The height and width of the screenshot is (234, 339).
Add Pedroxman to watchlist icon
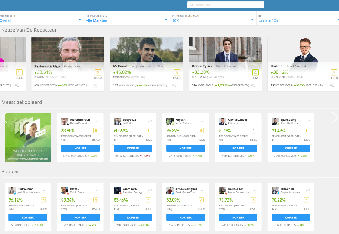click(x=45, y=189)
